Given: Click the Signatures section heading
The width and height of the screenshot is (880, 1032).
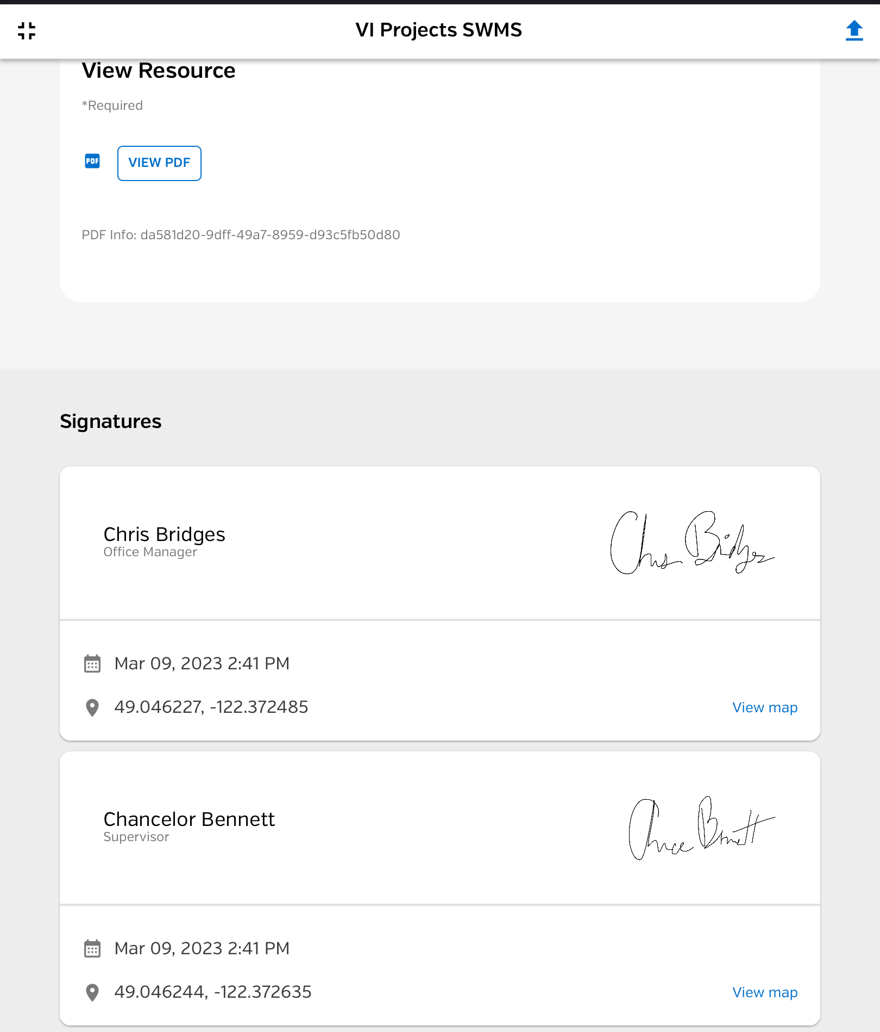Looking at the screenshot, I should pos(111,421).
